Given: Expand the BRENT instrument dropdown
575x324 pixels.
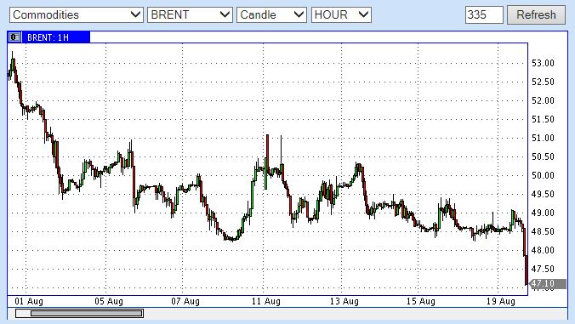Looking at the screenshot, I should coord(190,15).
